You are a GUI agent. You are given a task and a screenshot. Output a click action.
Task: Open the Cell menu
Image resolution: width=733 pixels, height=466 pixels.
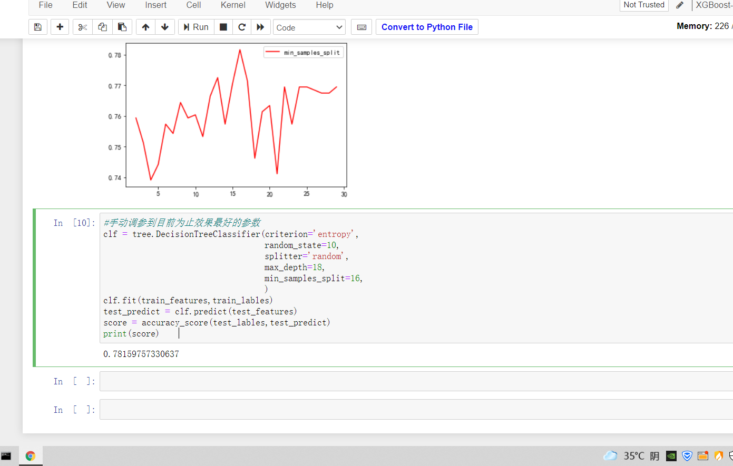click(193, 5)
